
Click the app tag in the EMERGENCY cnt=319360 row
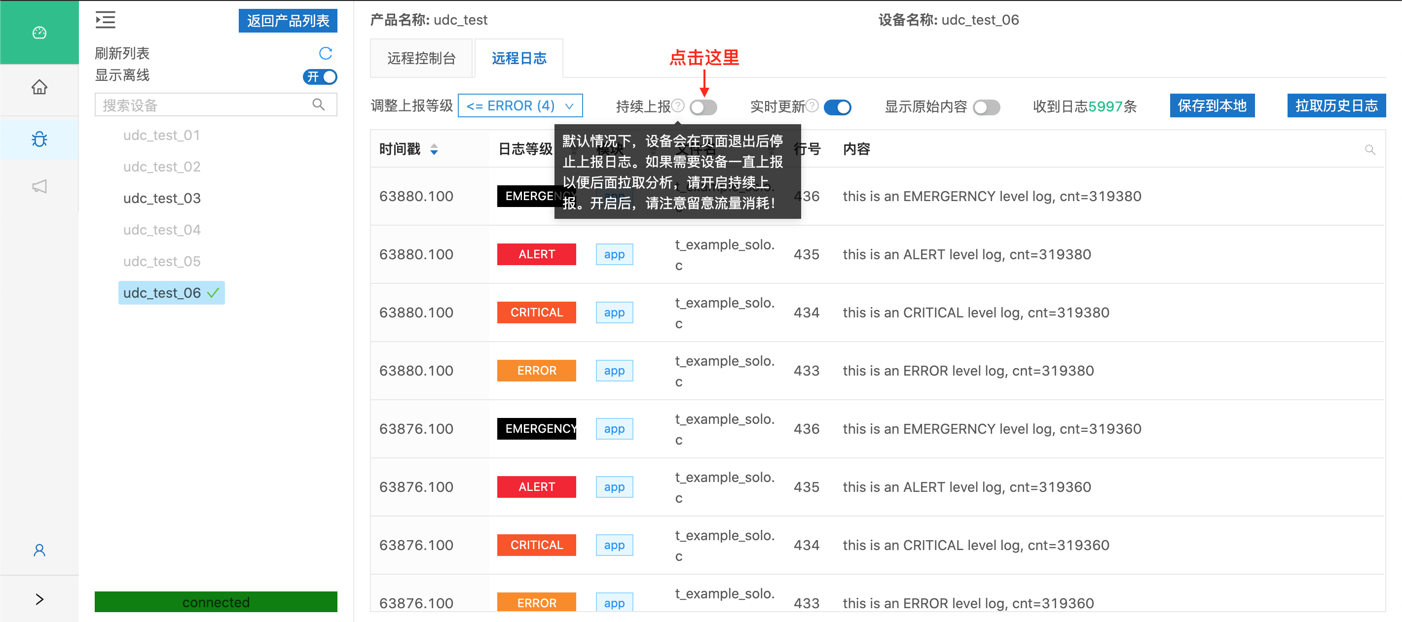[614, 429]
